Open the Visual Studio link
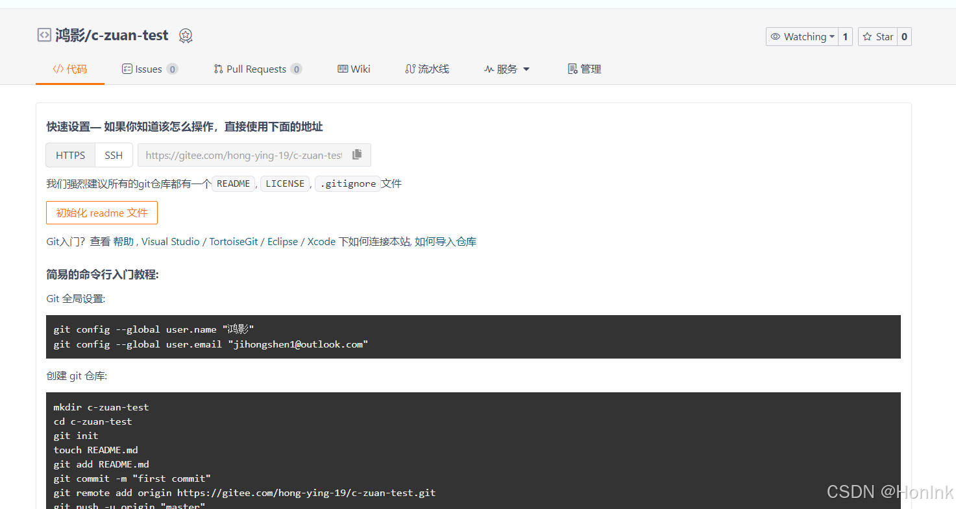Image resolution: width=956 pixels, height=509 pixels. coord(171,241)
